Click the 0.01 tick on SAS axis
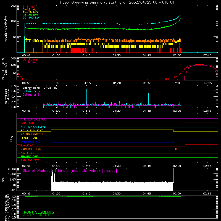The image size is (221, 221). click(x=13, y=190)
